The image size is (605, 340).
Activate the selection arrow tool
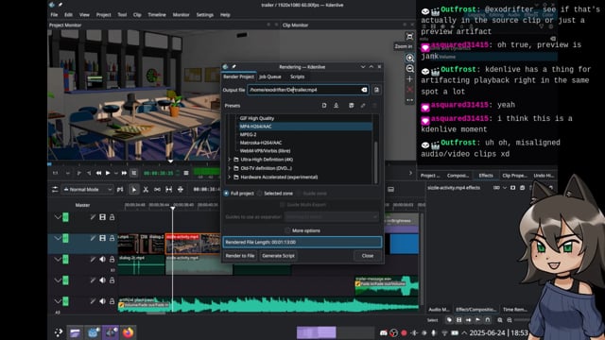coord(134,189)
